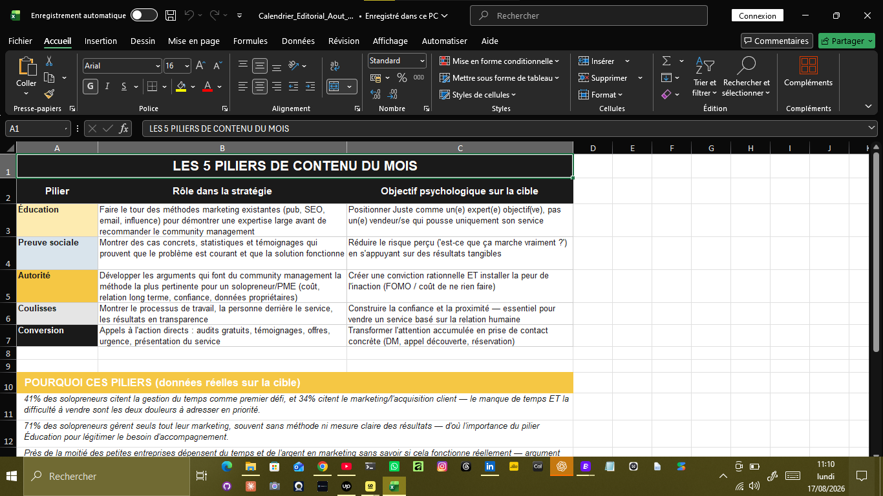This screenshot has width=883, height=496.
Task: Switch to the Insertion tab
Action: [101, 41]
